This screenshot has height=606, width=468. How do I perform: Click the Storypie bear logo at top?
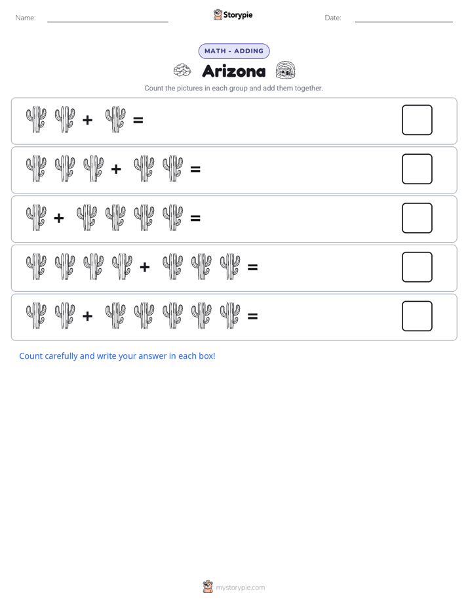coord(218,14)
